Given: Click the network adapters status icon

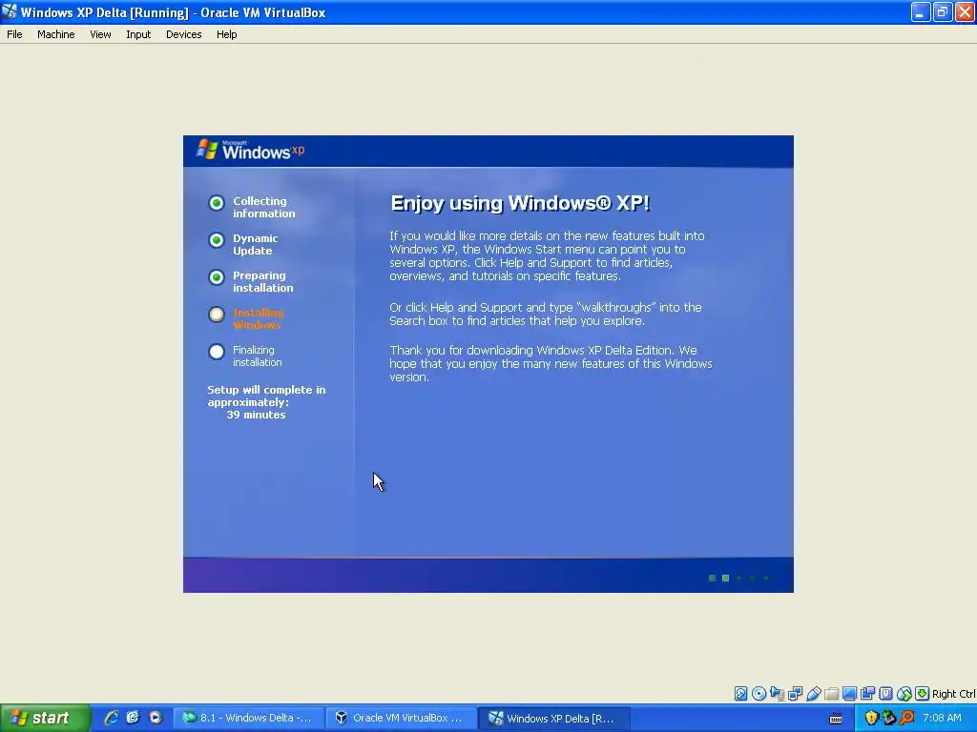Looking at the screenshot, I should [x=795, y=694].
